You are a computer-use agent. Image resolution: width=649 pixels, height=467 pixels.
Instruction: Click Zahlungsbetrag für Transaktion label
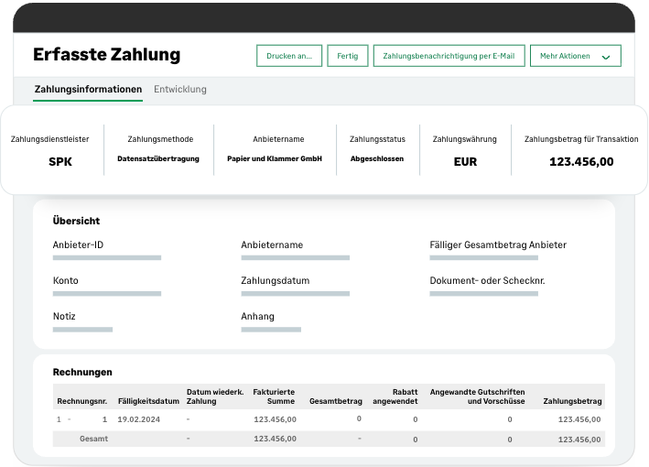581,139
